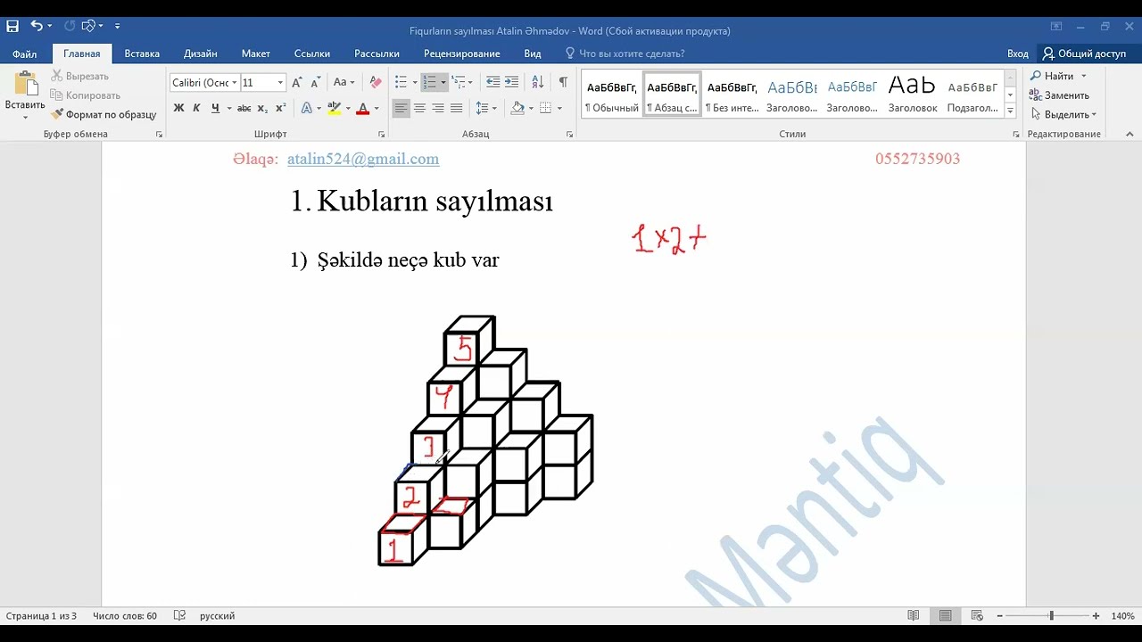
Task: Toggle strikethrough abc formatting
Action: [244, 108]
